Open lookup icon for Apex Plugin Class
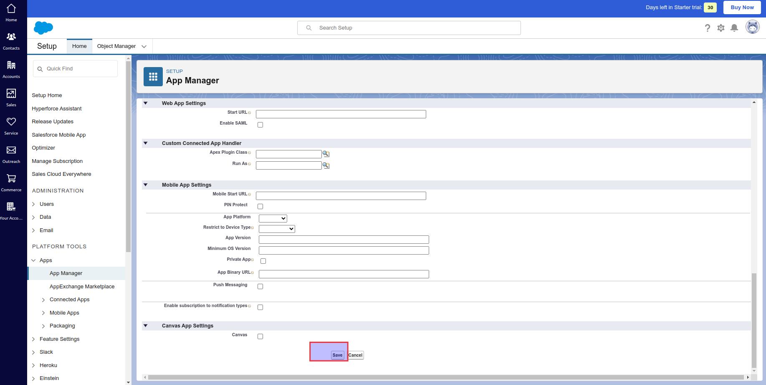 tap(326, 154)
